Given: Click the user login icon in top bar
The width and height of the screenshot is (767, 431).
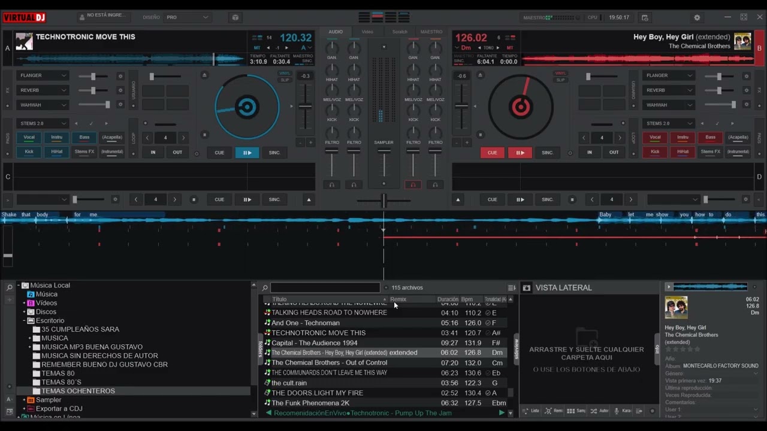Looking at the screenshot, I should click(81, 16).
